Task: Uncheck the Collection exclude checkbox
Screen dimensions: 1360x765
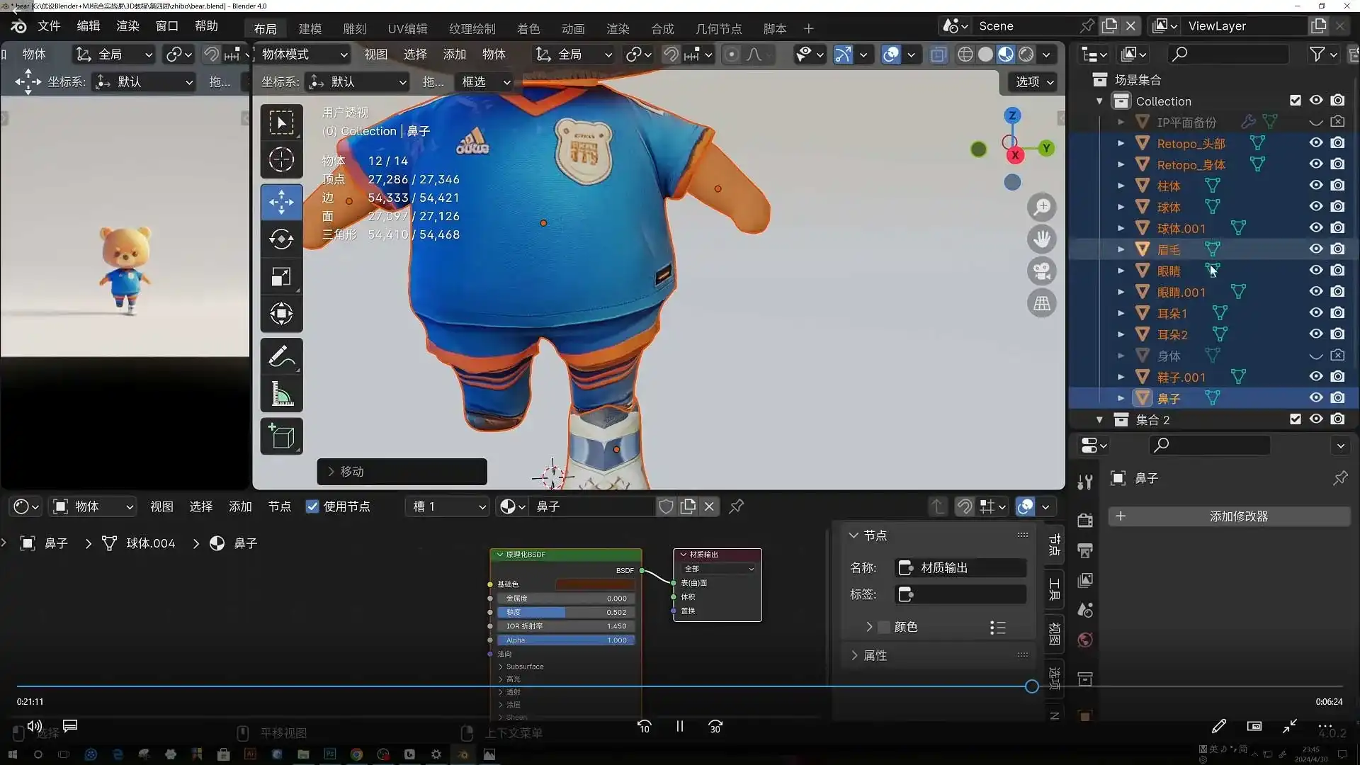Action: [x=1295, y=101]
